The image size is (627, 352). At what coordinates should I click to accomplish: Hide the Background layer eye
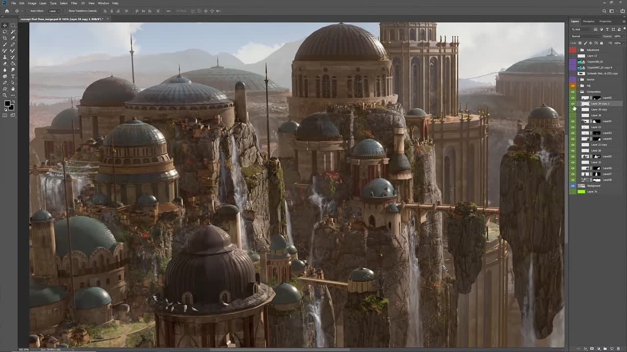click(x=573, y=185)
